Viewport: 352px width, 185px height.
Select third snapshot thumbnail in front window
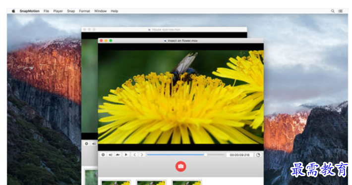(187, 183)
